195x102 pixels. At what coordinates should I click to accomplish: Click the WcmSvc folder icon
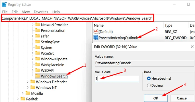pos(37,53)
